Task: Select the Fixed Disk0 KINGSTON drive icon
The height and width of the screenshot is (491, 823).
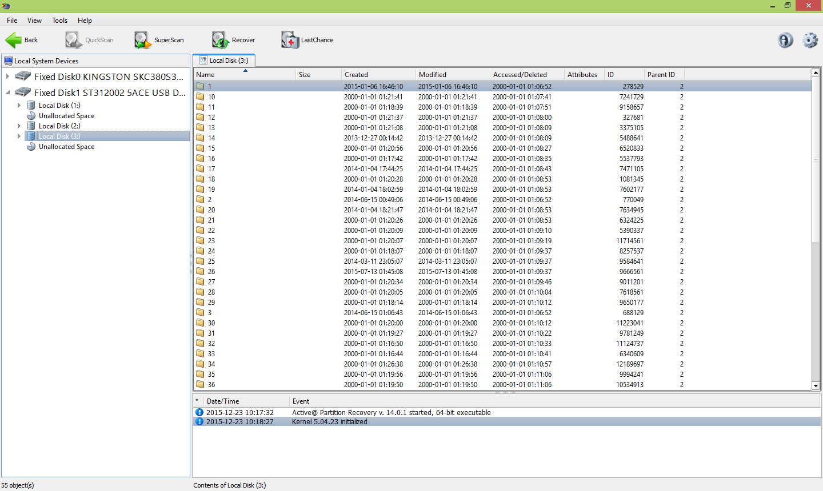Action: click(23, 77)
